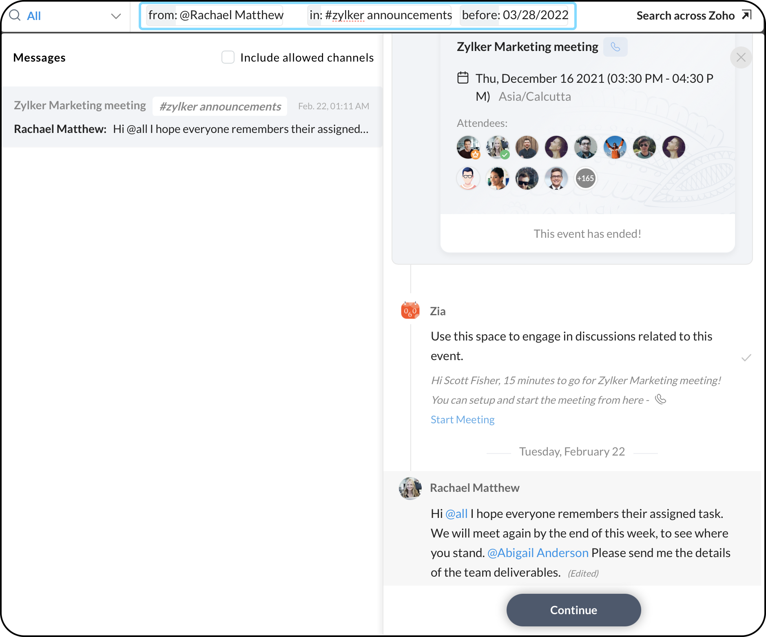Click the search magnifier icon

(x=15, y=15)
